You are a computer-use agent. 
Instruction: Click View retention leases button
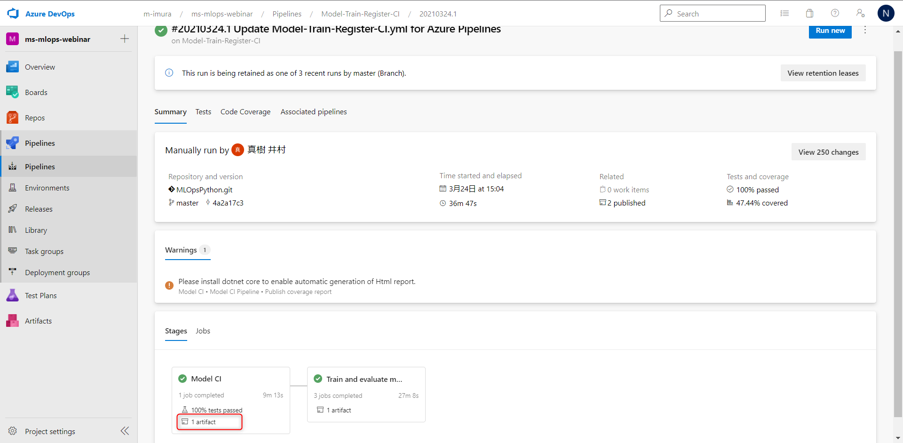coord(823,73)
